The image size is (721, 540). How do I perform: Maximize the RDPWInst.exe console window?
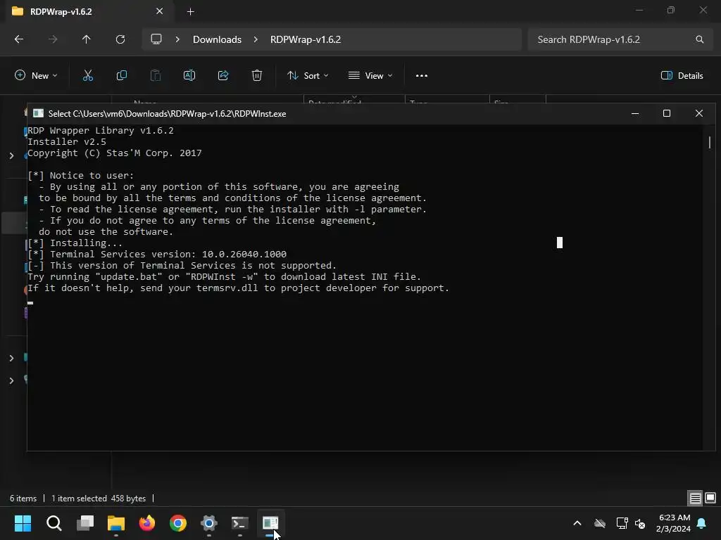pos(666,113)
